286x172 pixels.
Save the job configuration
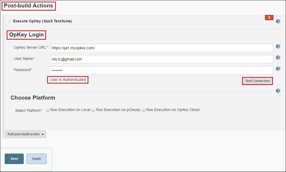pyautogui.click(x=14, y=159)
